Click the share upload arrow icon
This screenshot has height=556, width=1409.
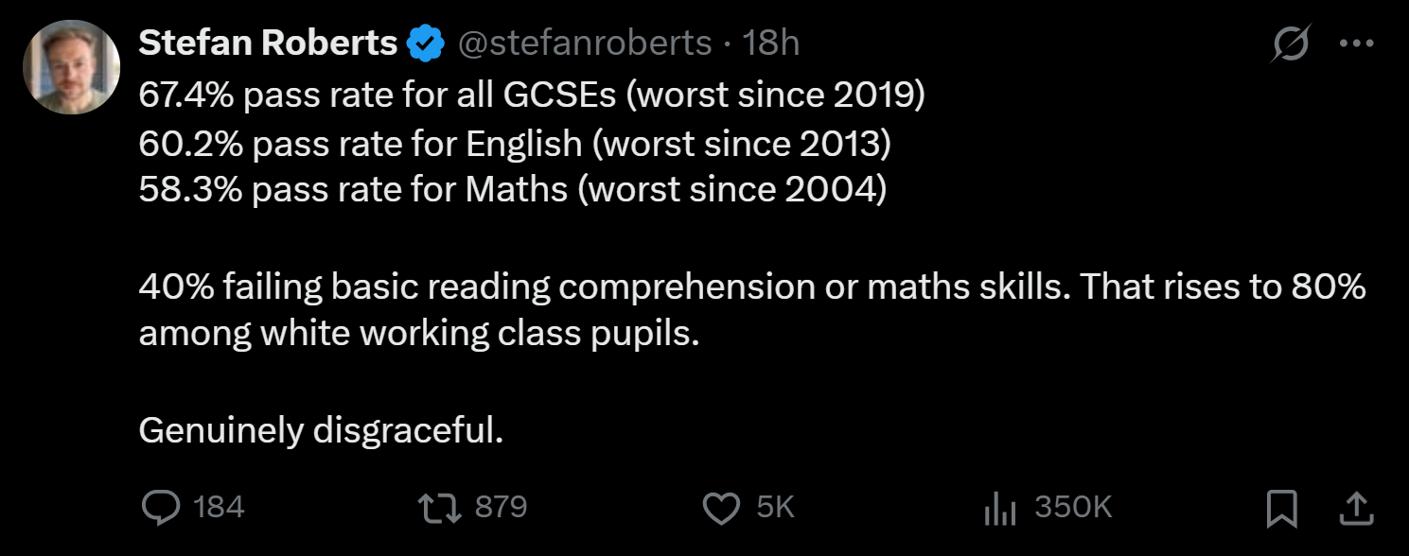tap(1357, 509)
